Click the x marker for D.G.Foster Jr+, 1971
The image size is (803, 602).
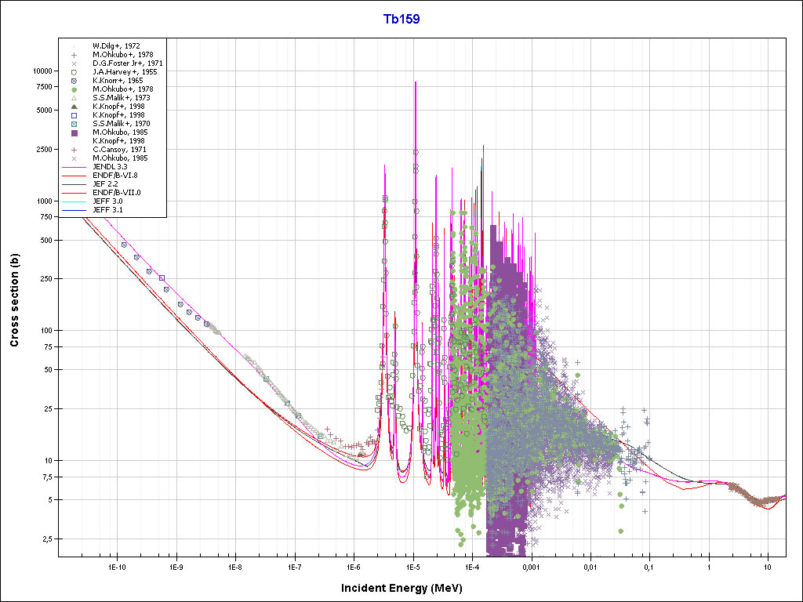[73, 63]
